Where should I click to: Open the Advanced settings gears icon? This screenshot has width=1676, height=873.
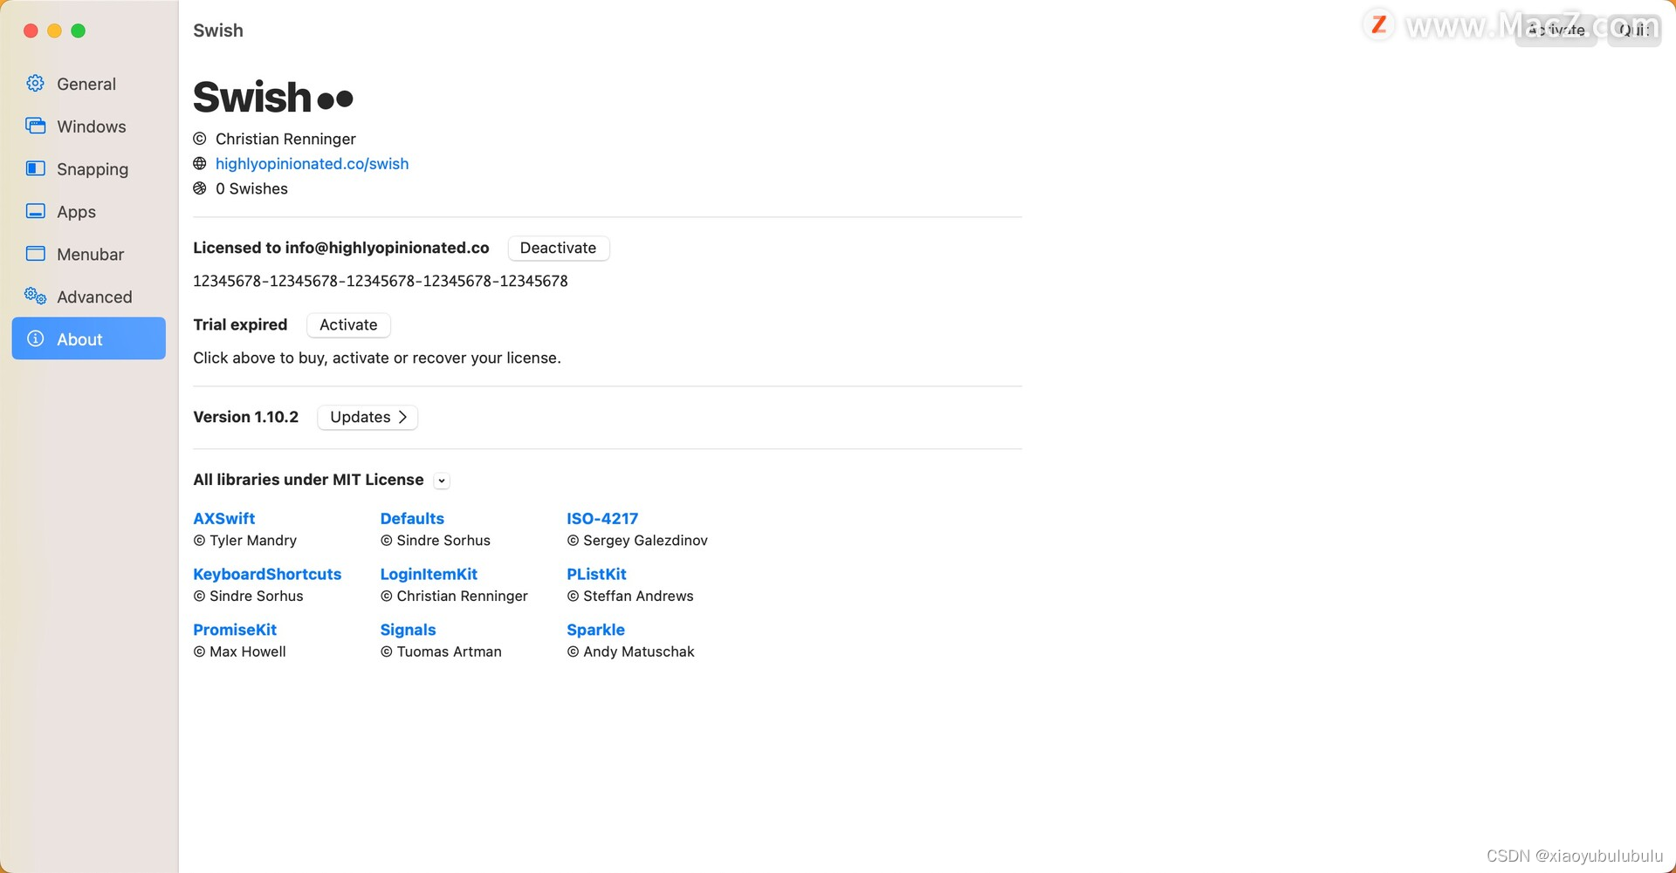pos(35,297)
